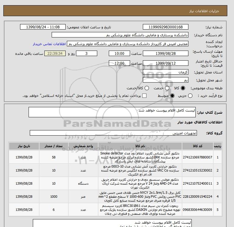Click product code 2741210752400011
The width and height of the screenshot is (234, 227).
pyautogui.click(x=198, y=183)
